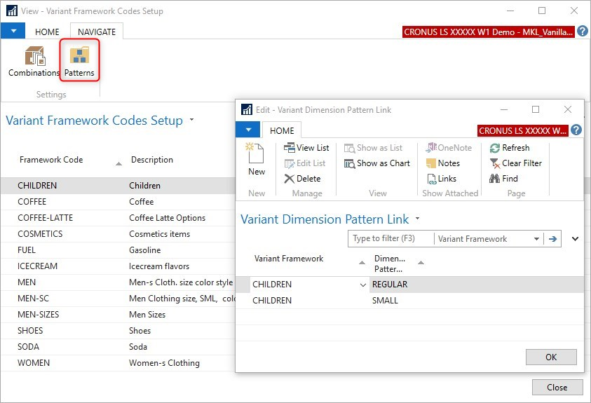This screenshot has height=403, width=591.
Task: Switch to the HOME tab in main window
Action: [x=48, y=32]
